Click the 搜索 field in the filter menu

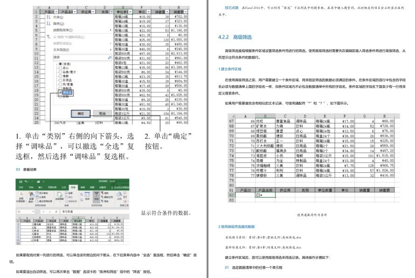click(83, 57)
